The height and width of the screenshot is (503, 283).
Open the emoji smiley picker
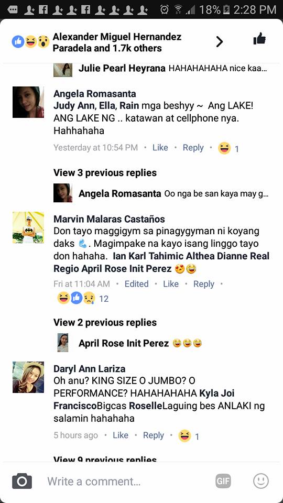pyautogui.click(x=260, y=481)
